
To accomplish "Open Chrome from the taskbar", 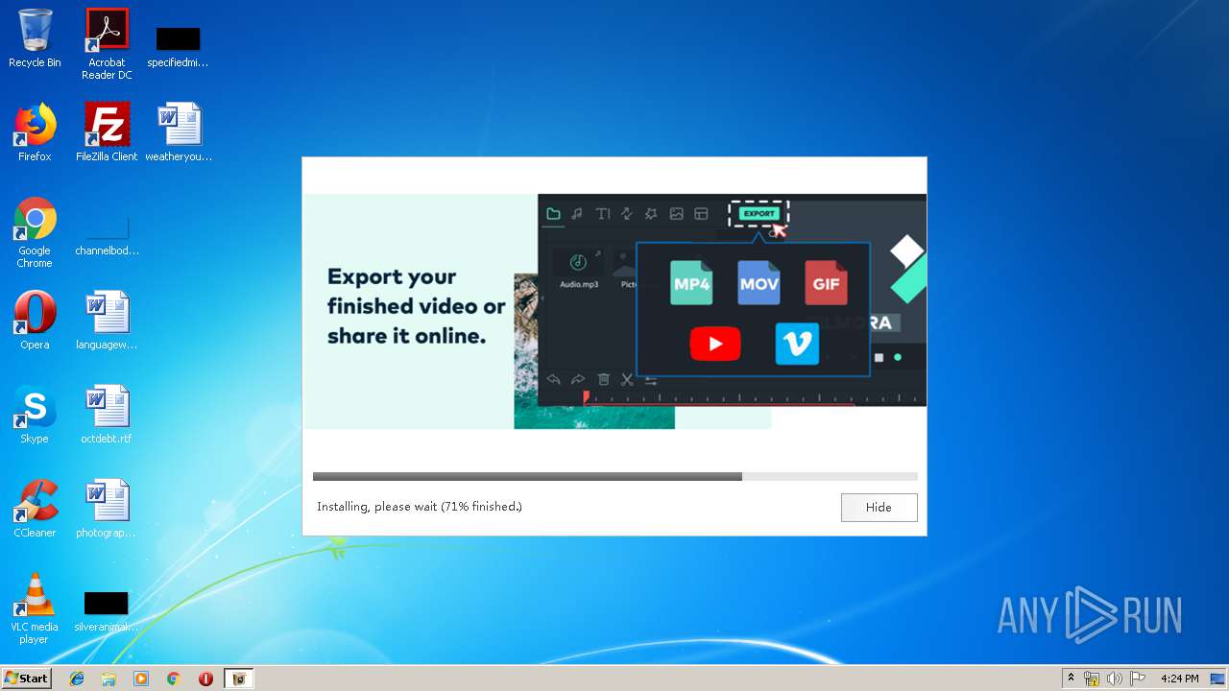I will pyautogui.click(x=173, y=679).
